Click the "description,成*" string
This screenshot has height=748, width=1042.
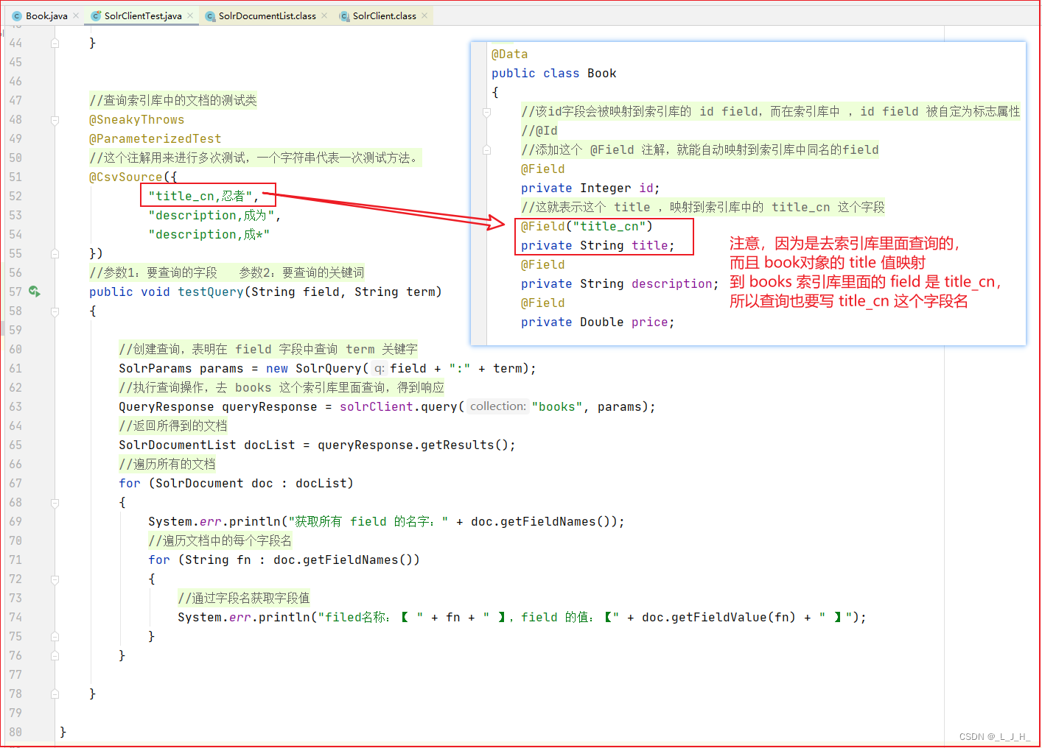[209, 234]
